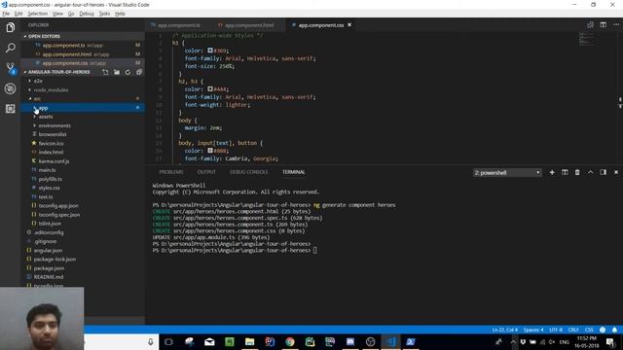This screenshot has height=350, width=623.
Task: Split the editor with split icon
Action: [604, 24]
